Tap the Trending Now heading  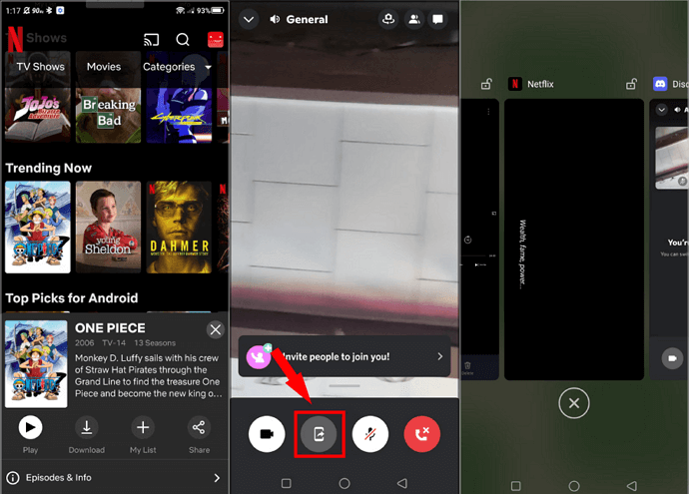48,169
